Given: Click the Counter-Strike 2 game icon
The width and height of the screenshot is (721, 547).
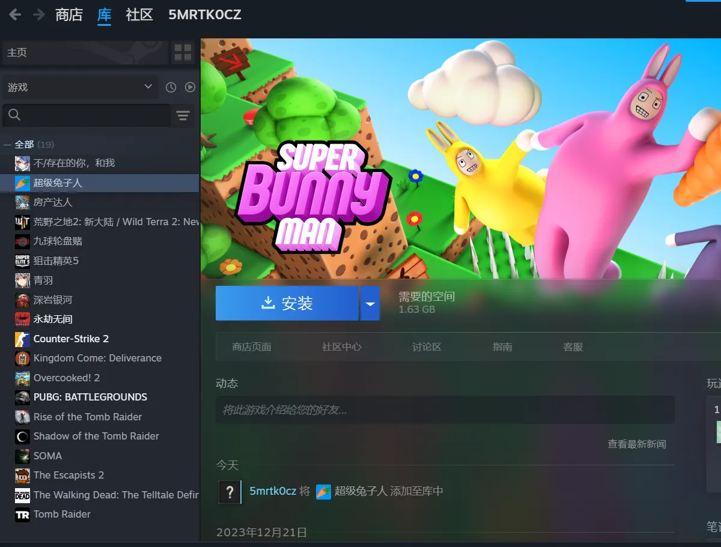Looking at the screenshot, I should (22, 339).
